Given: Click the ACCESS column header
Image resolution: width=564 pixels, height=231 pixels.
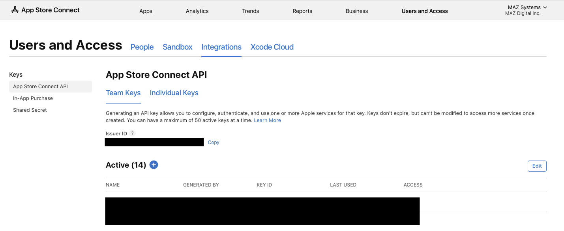Looking at the screenshot, I should coord(413,185).
